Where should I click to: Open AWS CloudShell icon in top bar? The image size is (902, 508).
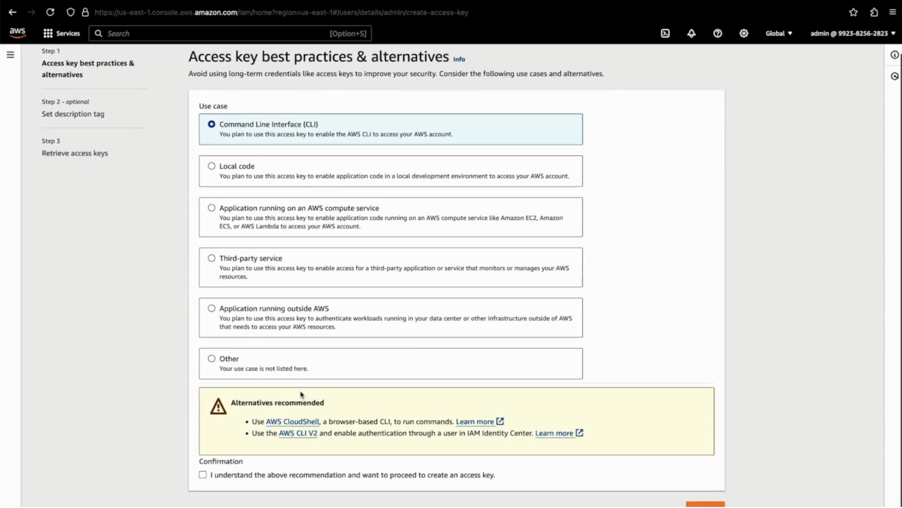665,34
